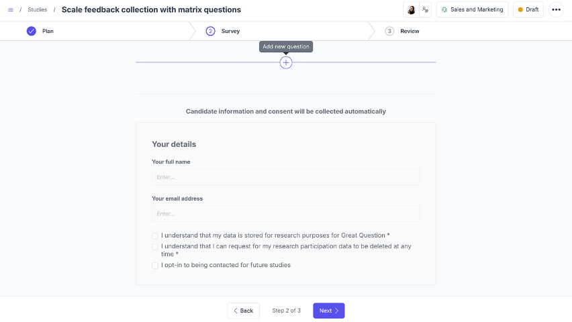Image resolution: width=572 pixels, height=322 pixels.
Task: Open the Studies breadcrumb link
Action: (x=38, y=10)
